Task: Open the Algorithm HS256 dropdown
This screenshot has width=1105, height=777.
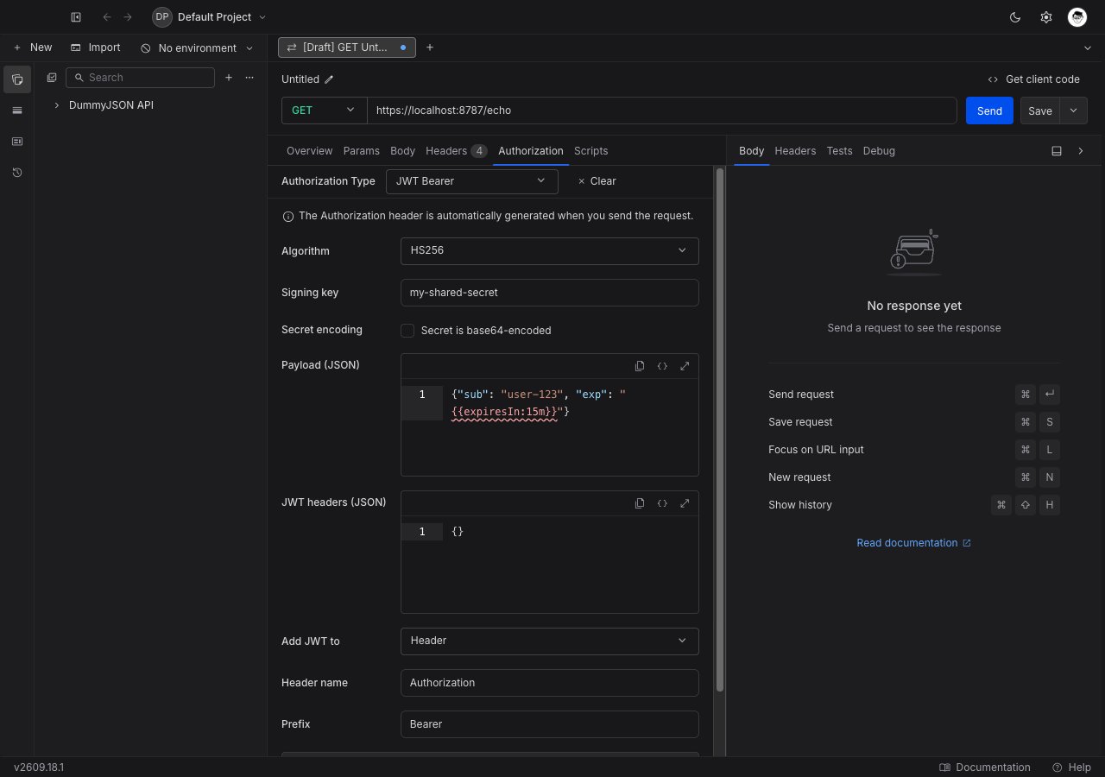Action: pos(549,251)
